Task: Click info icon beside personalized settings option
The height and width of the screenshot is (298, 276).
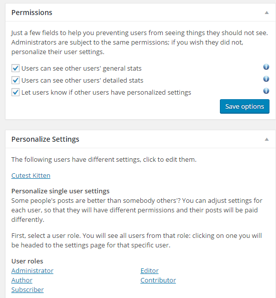Action: click(266, 91)
